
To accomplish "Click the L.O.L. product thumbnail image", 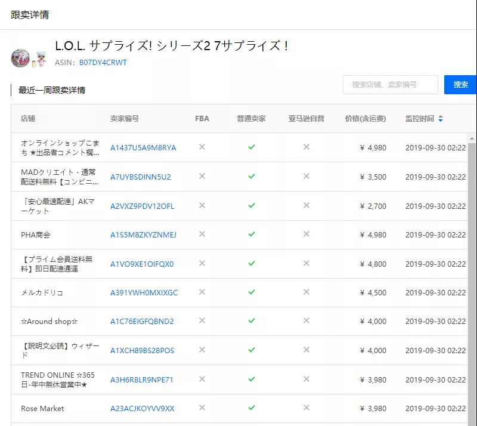I will [x=28, y=58].
